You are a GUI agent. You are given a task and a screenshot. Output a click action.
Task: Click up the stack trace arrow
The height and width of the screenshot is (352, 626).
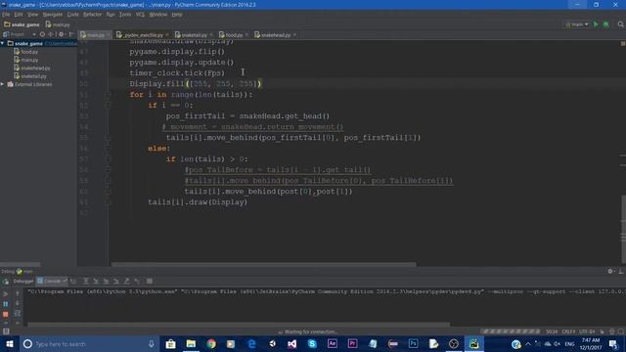click(x=18, y=294)
